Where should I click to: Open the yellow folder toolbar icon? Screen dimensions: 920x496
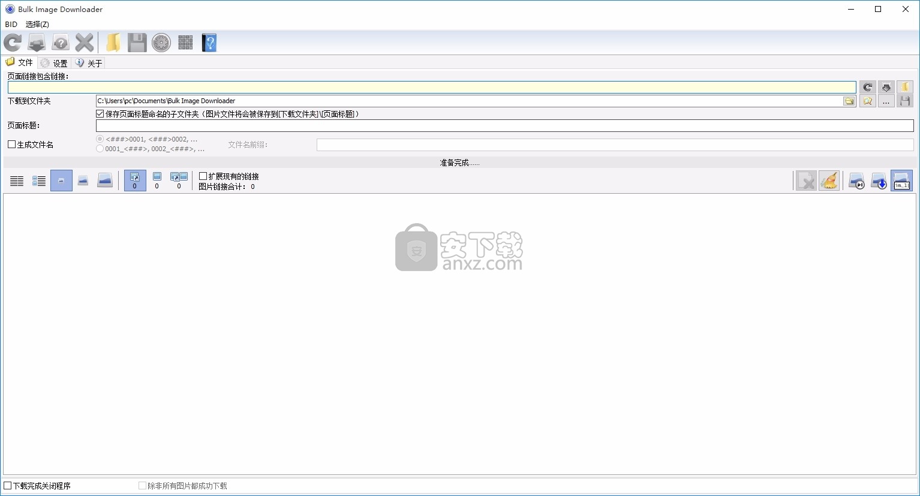(x=113, y=43)
